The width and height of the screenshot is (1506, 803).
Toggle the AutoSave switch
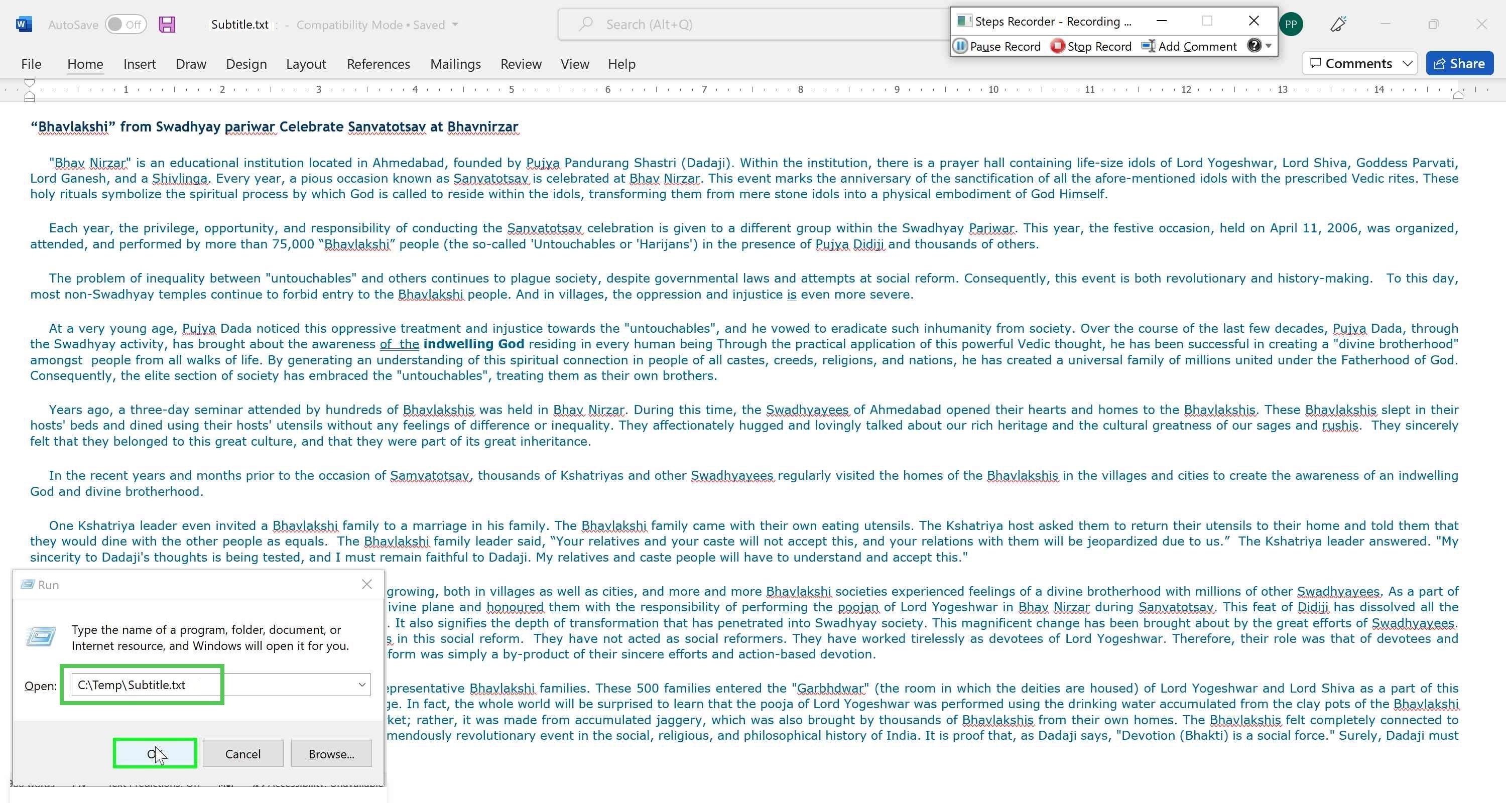tap(125, 25)
